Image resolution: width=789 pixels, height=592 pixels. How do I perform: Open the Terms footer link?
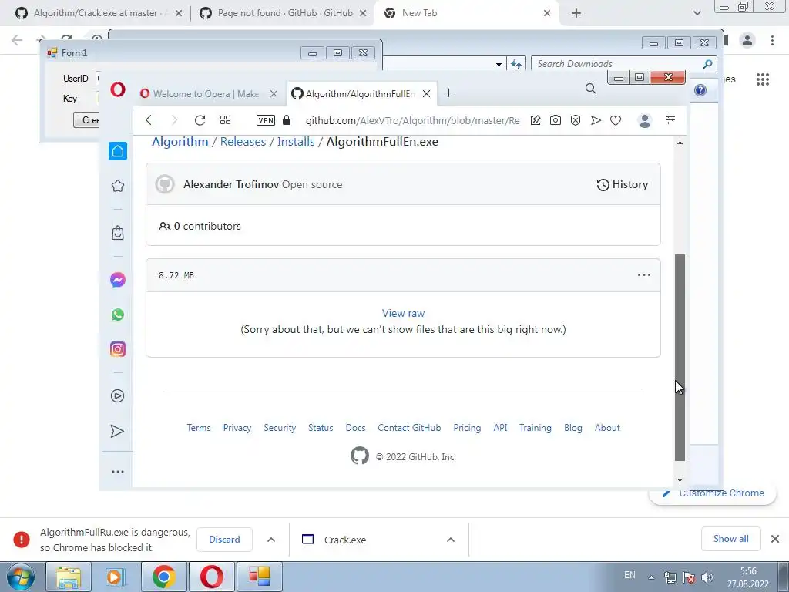coord(199,428)
